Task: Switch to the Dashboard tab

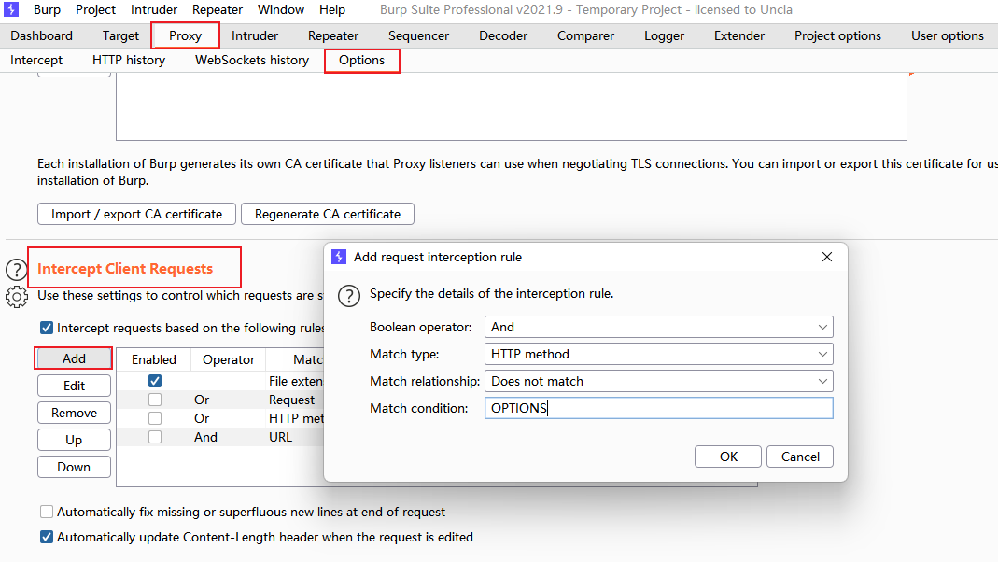Action: point(41,35)
